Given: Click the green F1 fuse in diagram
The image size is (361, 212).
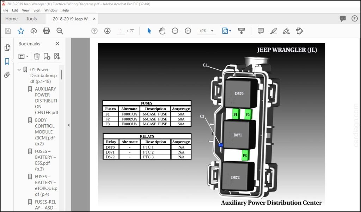Looking at the screenshot, I should pyautogui.click(x=236, y=114).
